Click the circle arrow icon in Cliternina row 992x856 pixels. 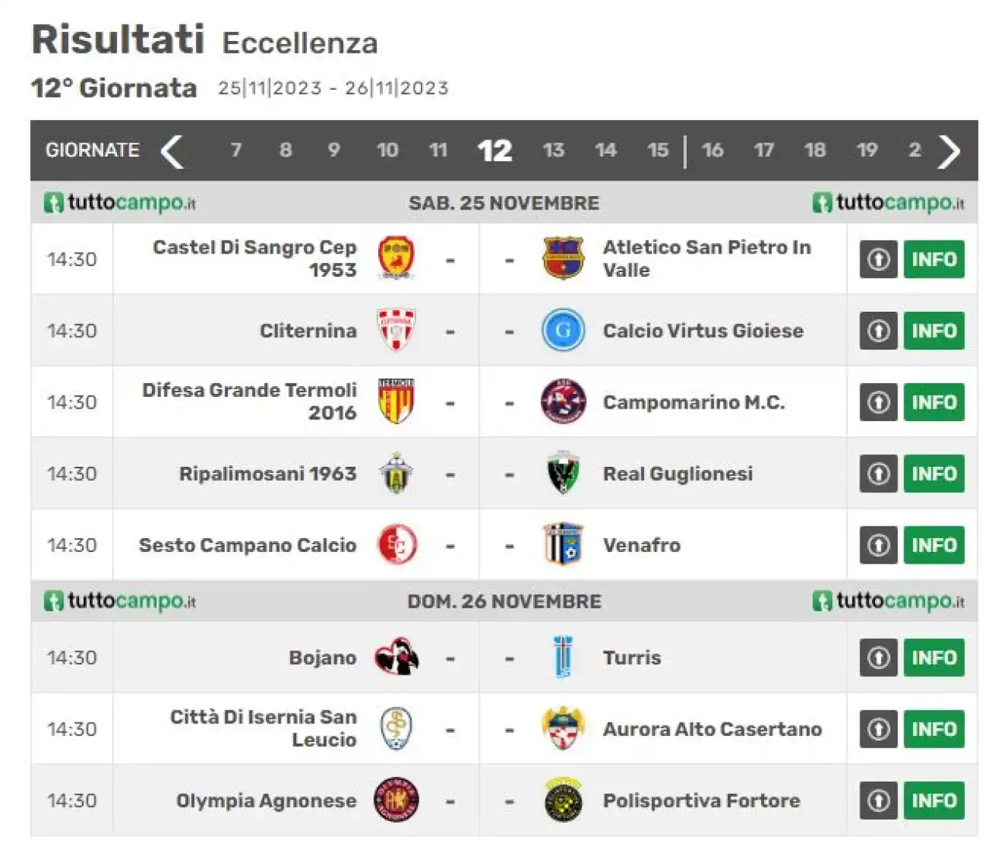[x=878, y=331]
